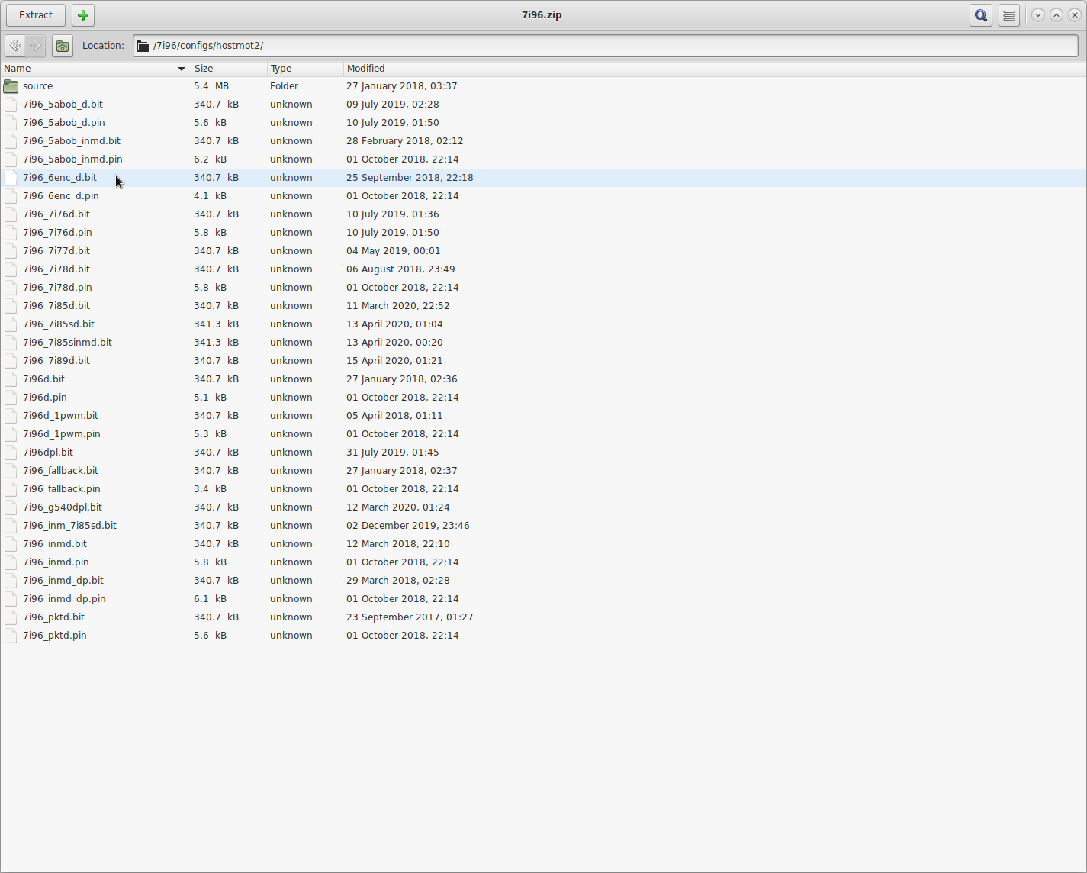Add files with the green plus icon
Viewport: 1087px width, 873px height.
[x=83, y=15]
